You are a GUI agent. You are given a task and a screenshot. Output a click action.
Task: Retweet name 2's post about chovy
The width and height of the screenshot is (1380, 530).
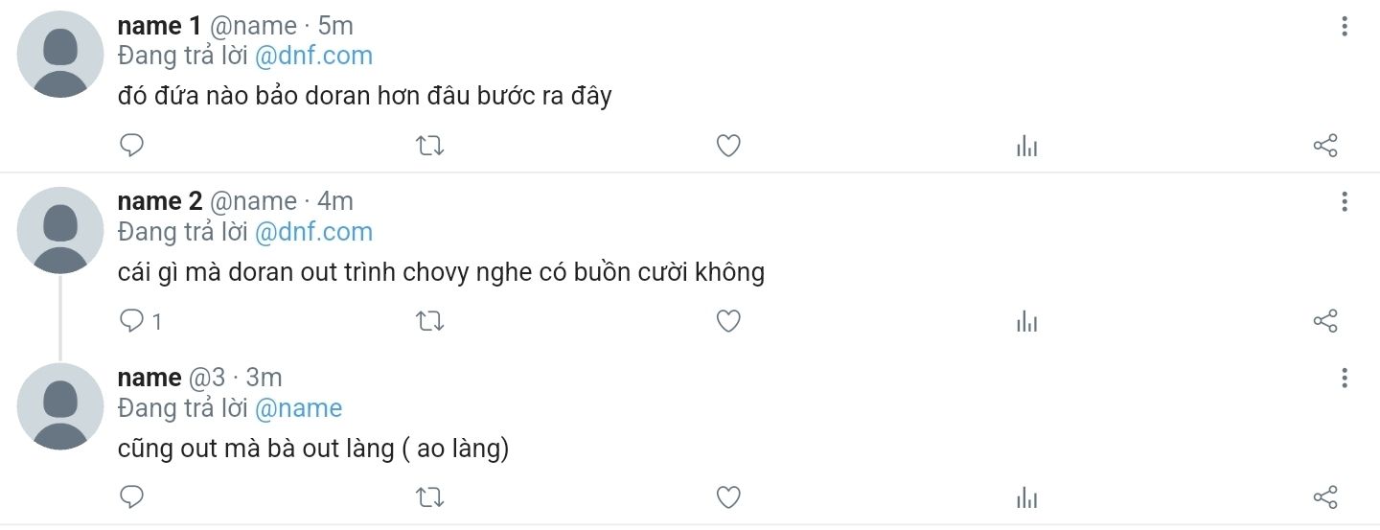pyautogui.click(x=430, y=321)
